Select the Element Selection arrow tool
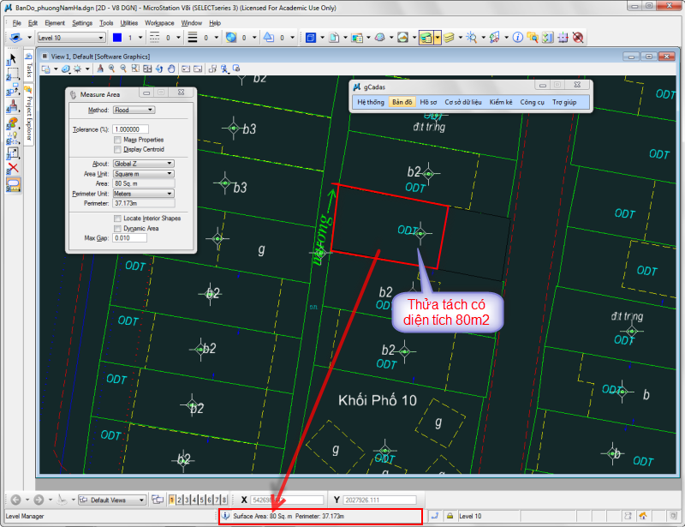 pyautogui.click(x=13, y=58)
